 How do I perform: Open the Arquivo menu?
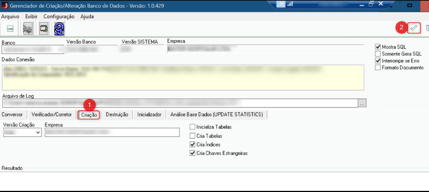coord(10,16)
